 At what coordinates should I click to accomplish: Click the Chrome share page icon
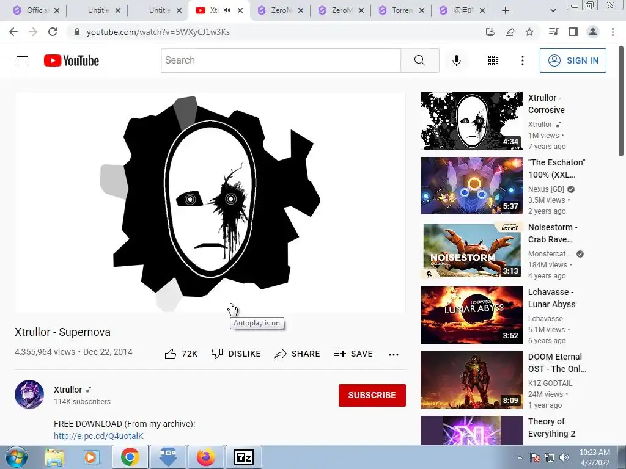click(x=510, y=32)
